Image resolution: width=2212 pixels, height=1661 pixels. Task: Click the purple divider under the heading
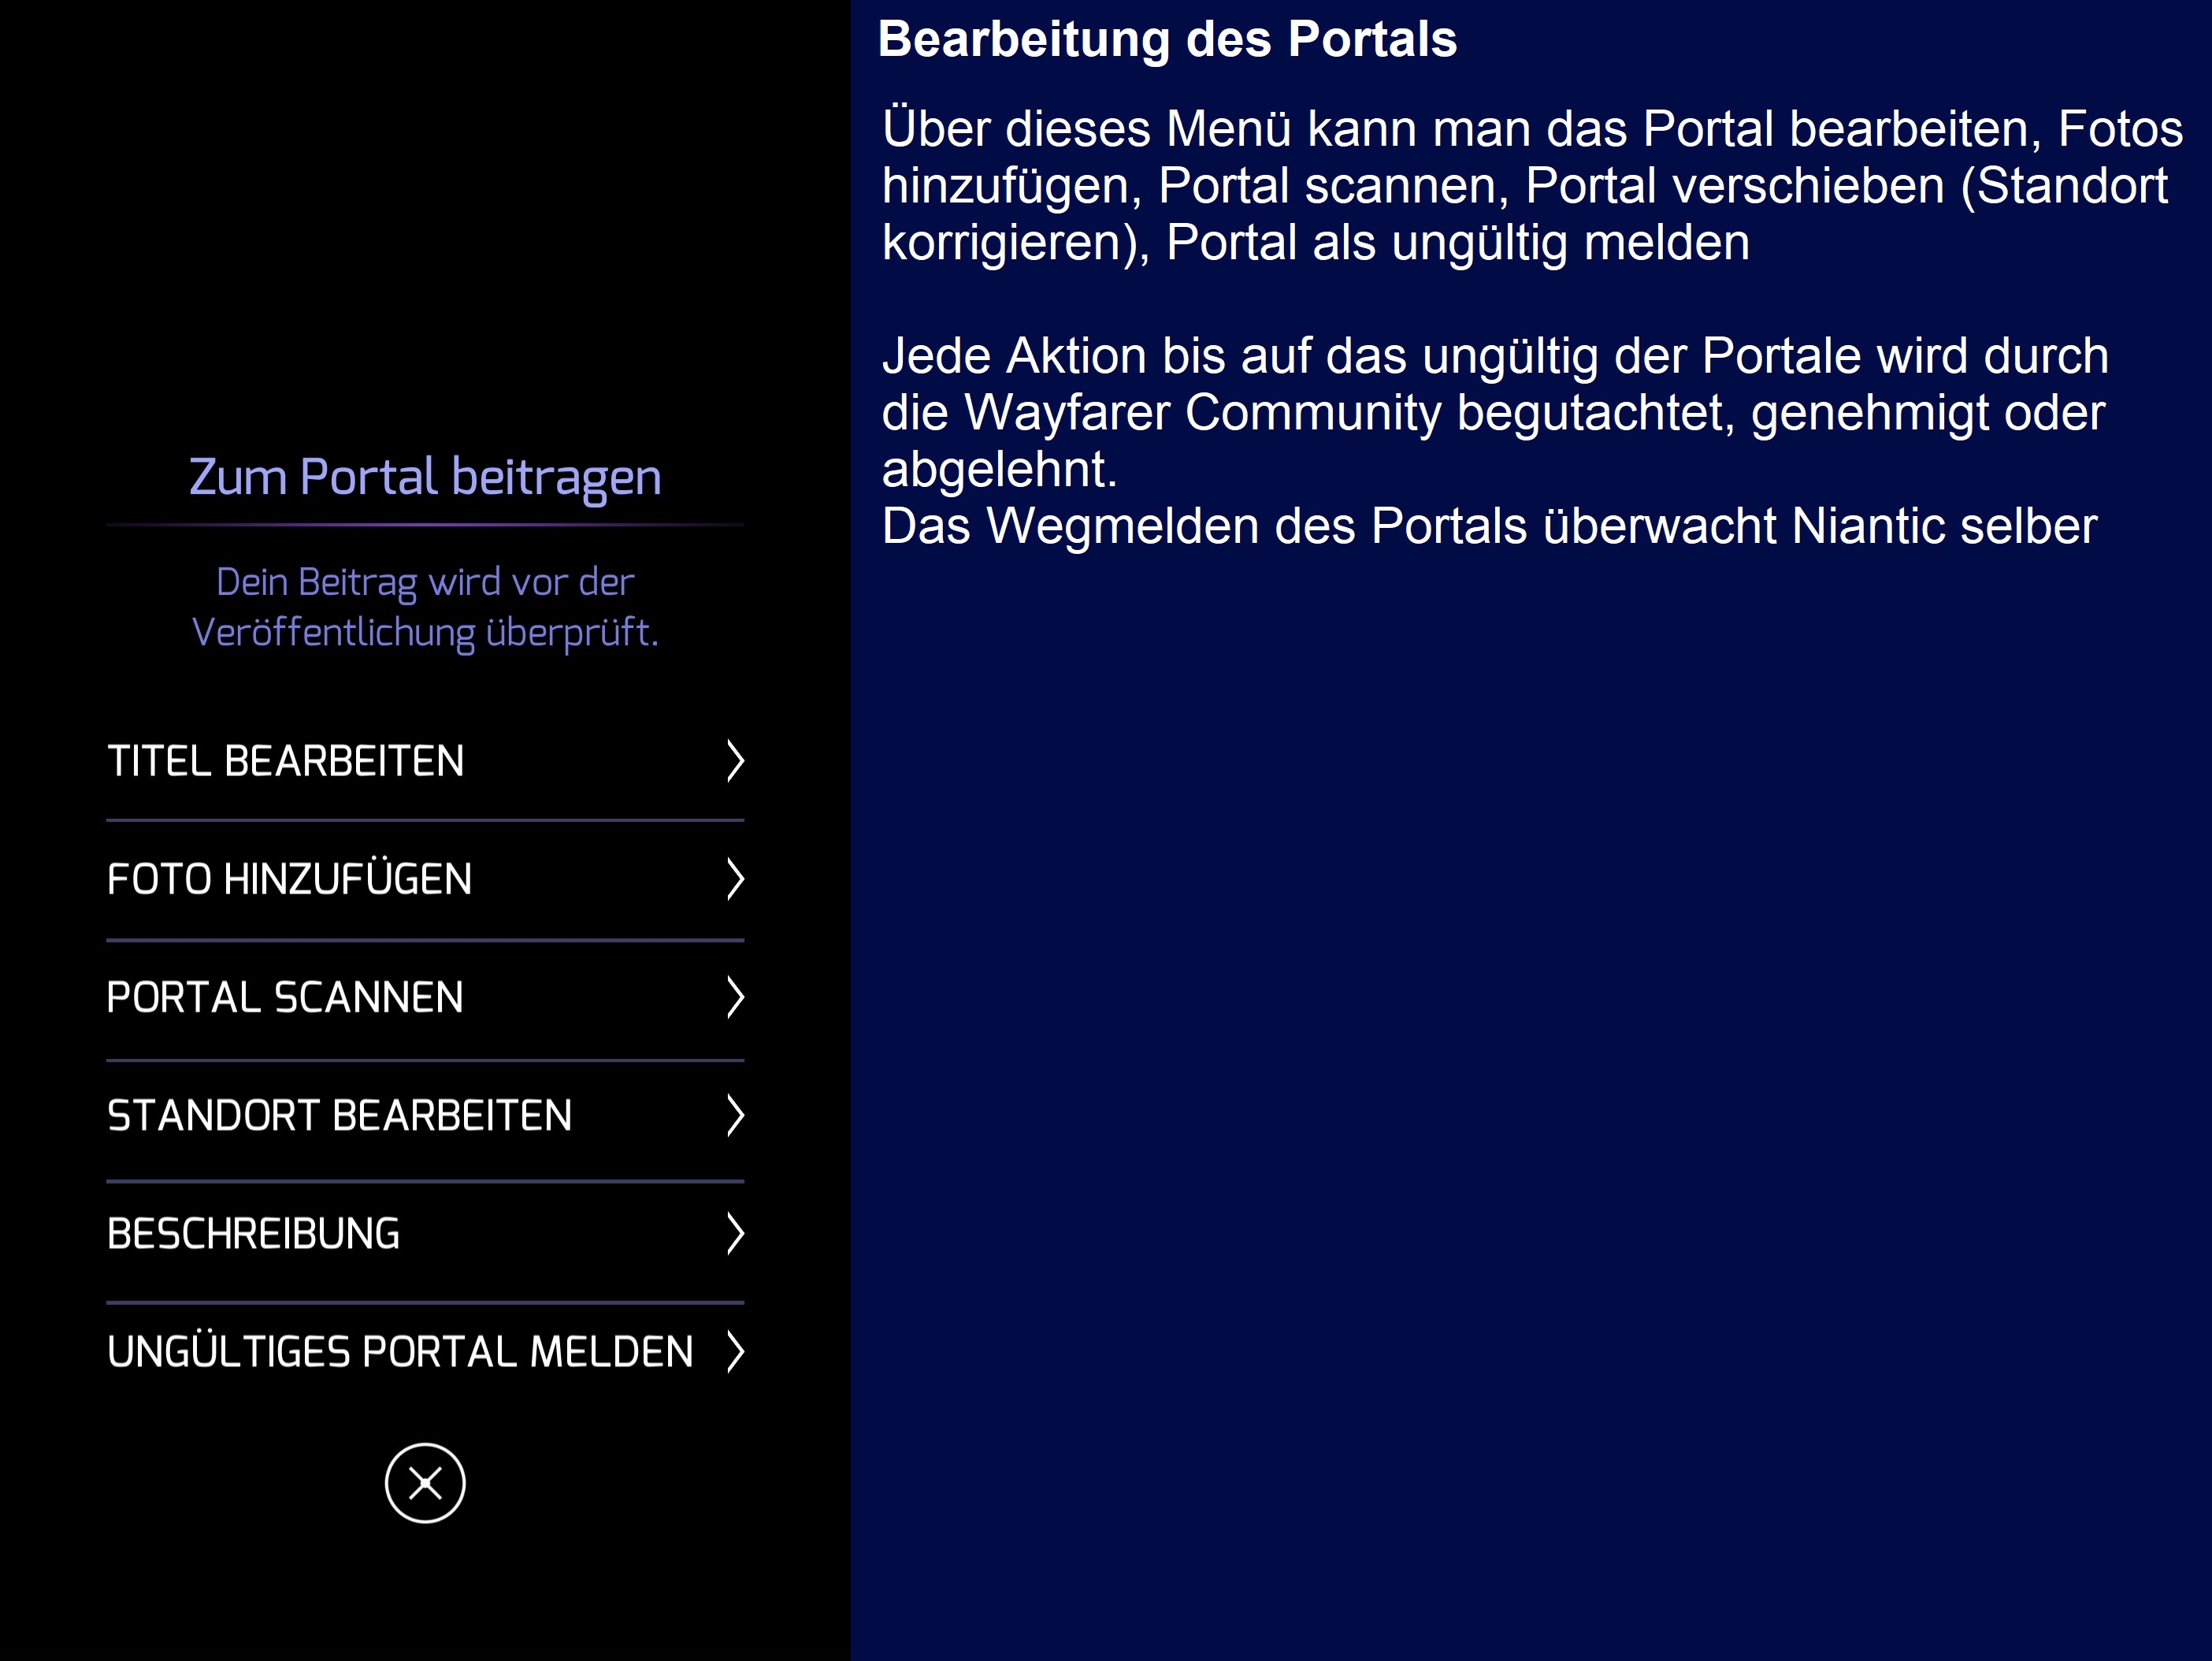click(x=425, y=524)
